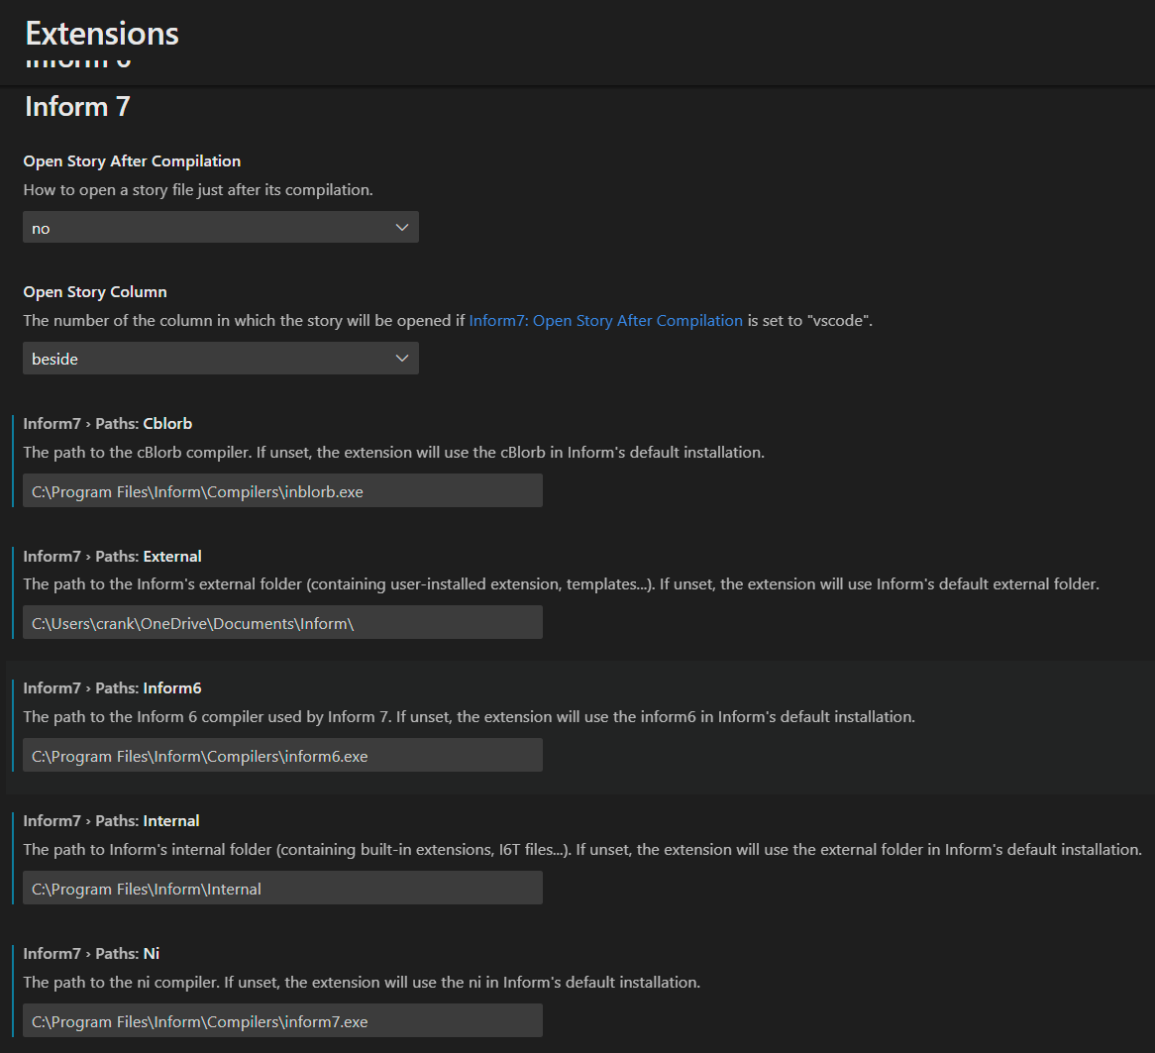Expand the Open Story Column dropdown
Viewport: 1155px width, 1053px height.
click(x=220, y=359)
